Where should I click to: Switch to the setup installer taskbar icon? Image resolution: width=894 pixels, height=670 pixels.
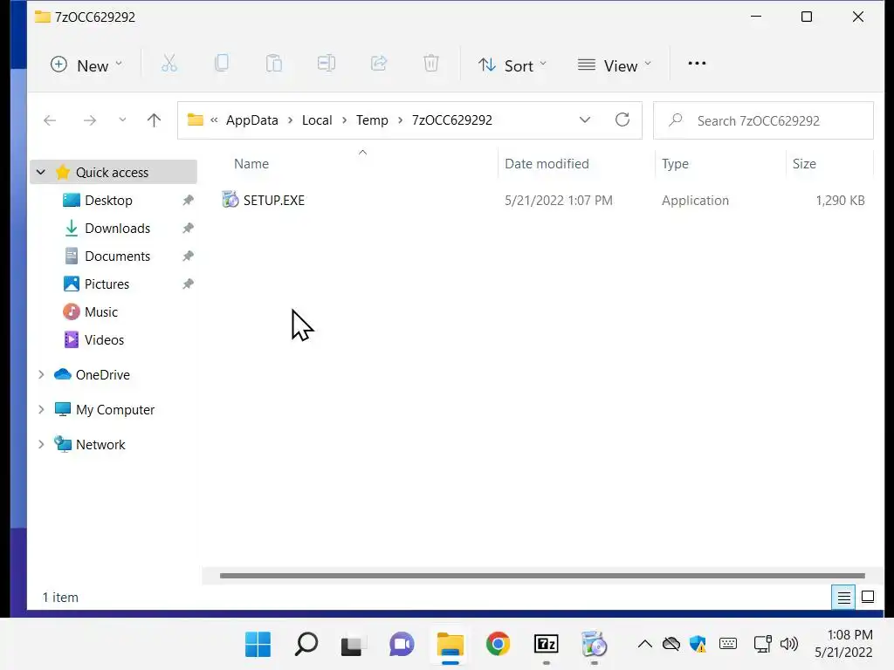click(594, 645)
